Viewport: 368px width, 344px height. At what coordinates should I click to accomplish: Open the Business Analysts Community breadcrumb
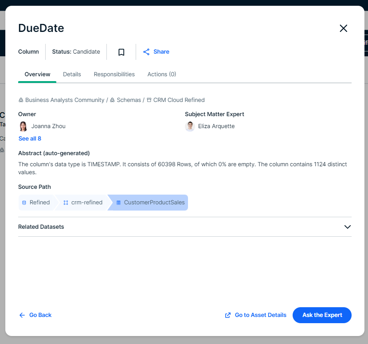tap(64, 100)
